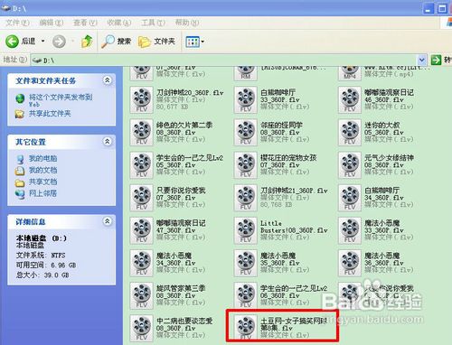This screenshot has height=345, width=452.
Task: Select 邻座的怪同学 08_360P.flv file icon
Action: tap(246, 132)
